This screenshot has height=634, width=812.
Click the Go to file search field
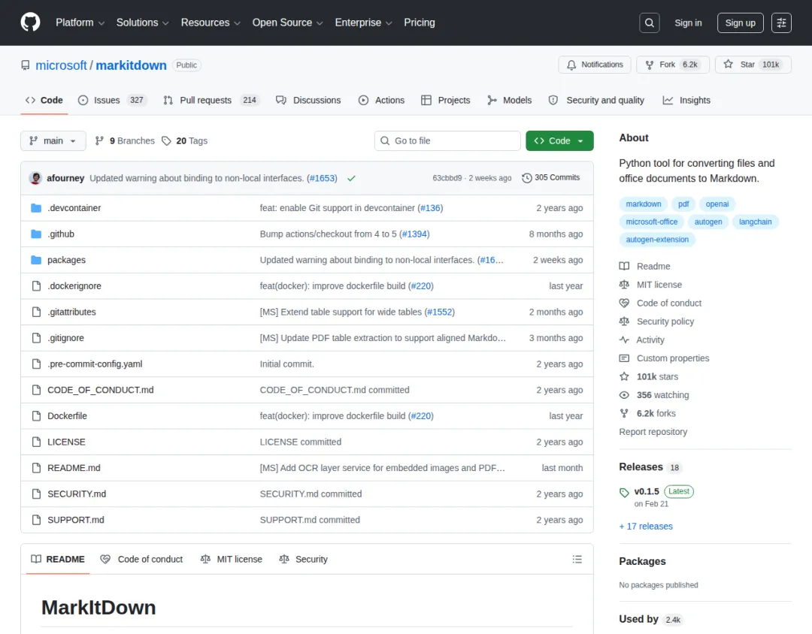pos(447,140)
